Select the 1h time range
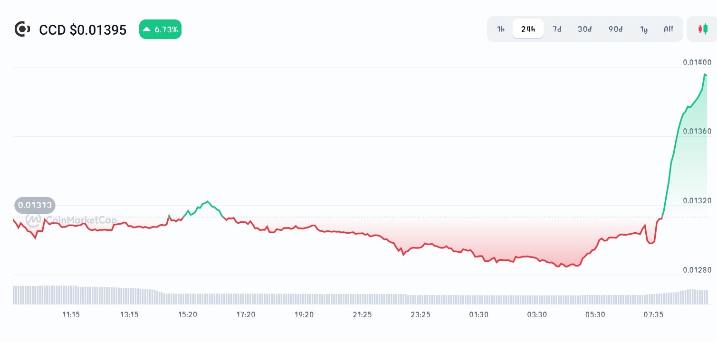The width and height of the screenshot is (717, 342). pos(501,29)
